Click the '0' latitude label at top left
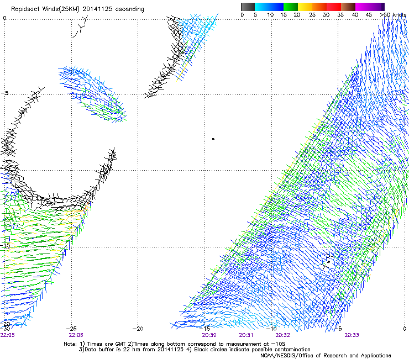Screen dimensions: 409x359 point(4,18)
